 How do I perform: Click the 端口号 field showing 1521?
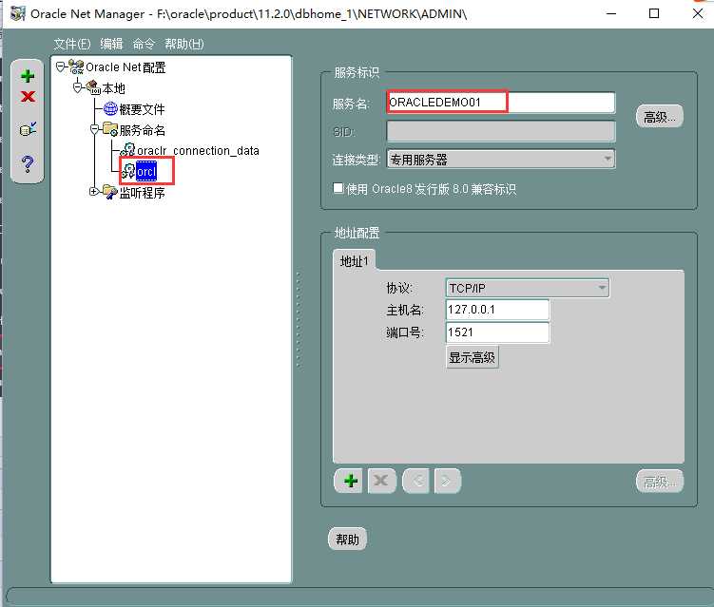coord(497,332)
